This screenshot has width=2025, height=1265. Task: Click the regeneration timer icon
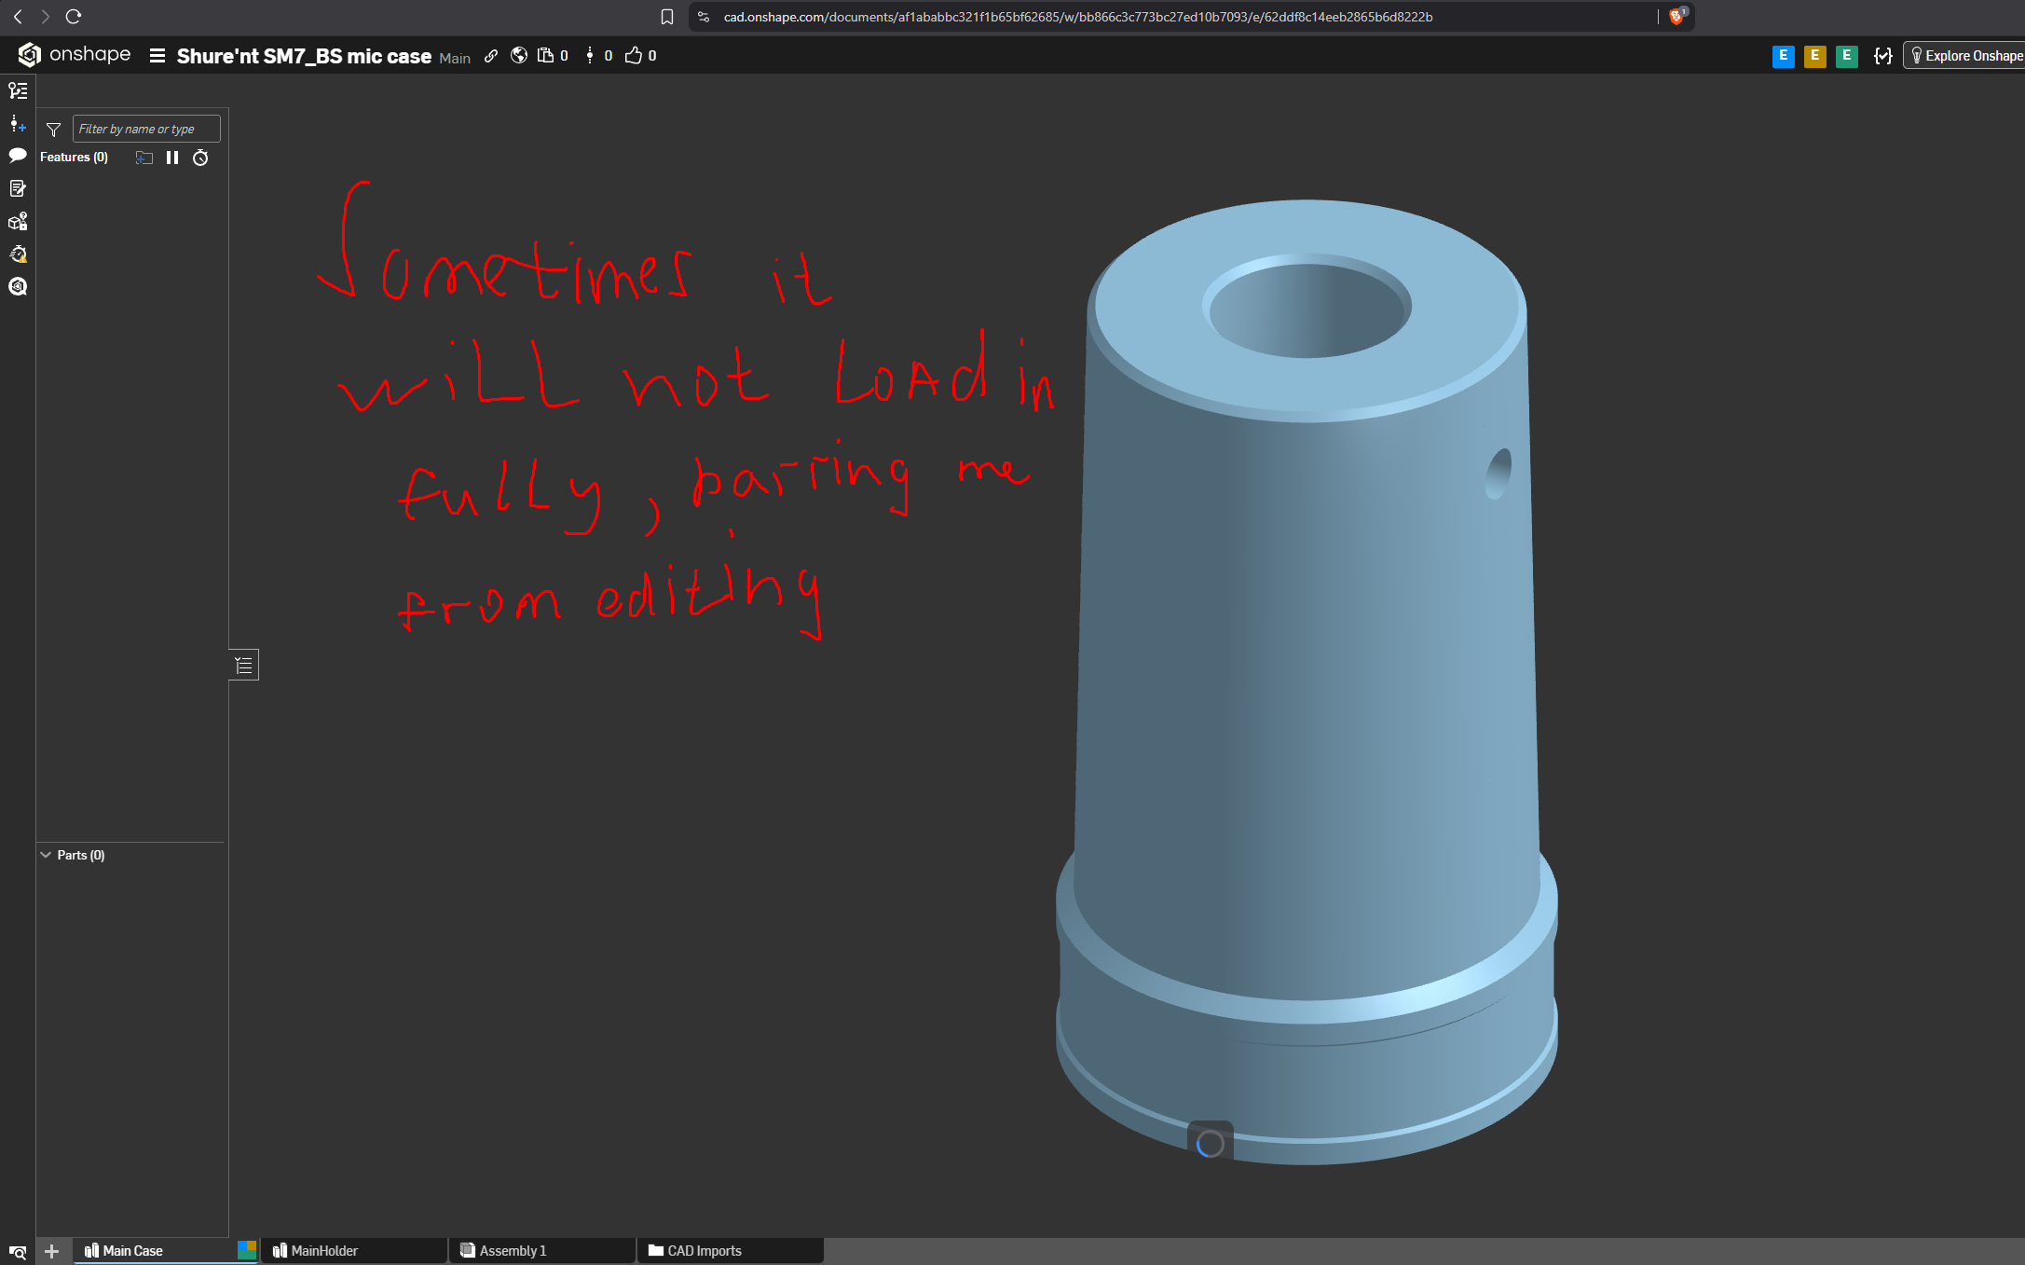tap(200, 158)
